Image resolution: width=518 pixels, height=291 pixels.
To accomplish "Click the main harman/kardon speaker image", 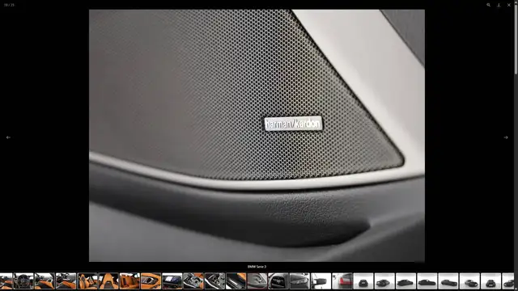I will (257, 136).
